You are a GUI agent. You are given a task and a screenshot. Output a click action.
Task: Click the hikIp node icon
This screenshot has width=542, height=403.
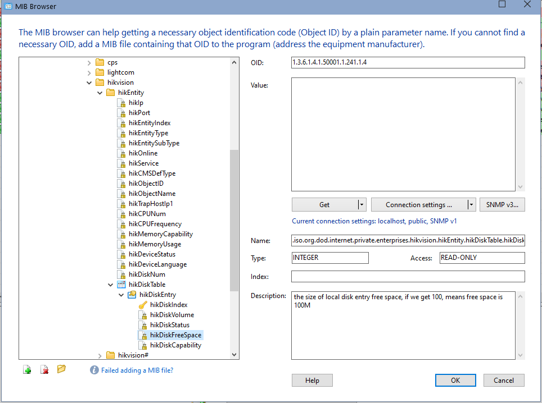point(121,103)
